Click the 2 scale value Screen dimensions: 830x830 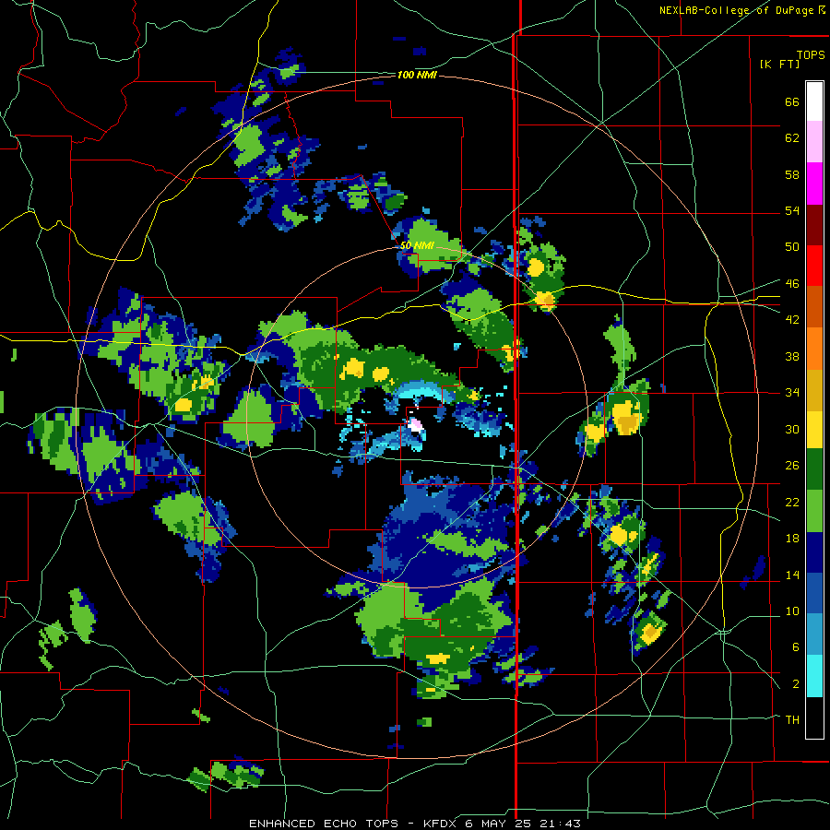(x=796, y=684)
